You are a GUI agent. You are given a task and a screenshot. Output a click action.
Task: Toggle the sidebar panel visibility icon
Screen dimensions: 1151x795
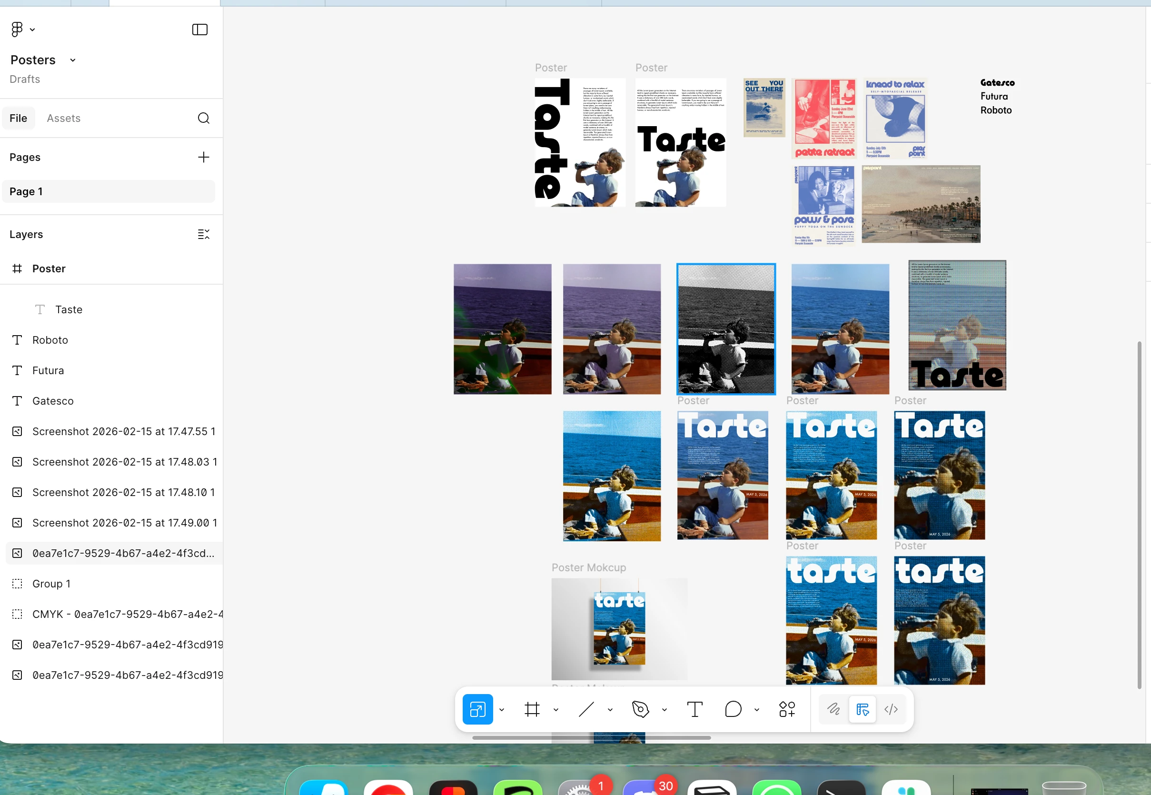click(200, 30)
